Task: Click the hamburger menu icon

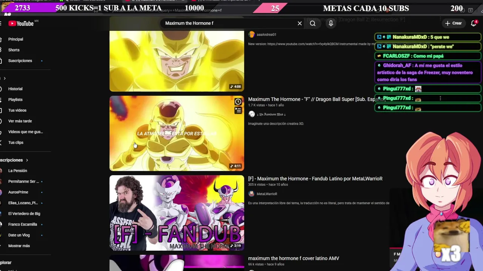Action: point(1,23)
